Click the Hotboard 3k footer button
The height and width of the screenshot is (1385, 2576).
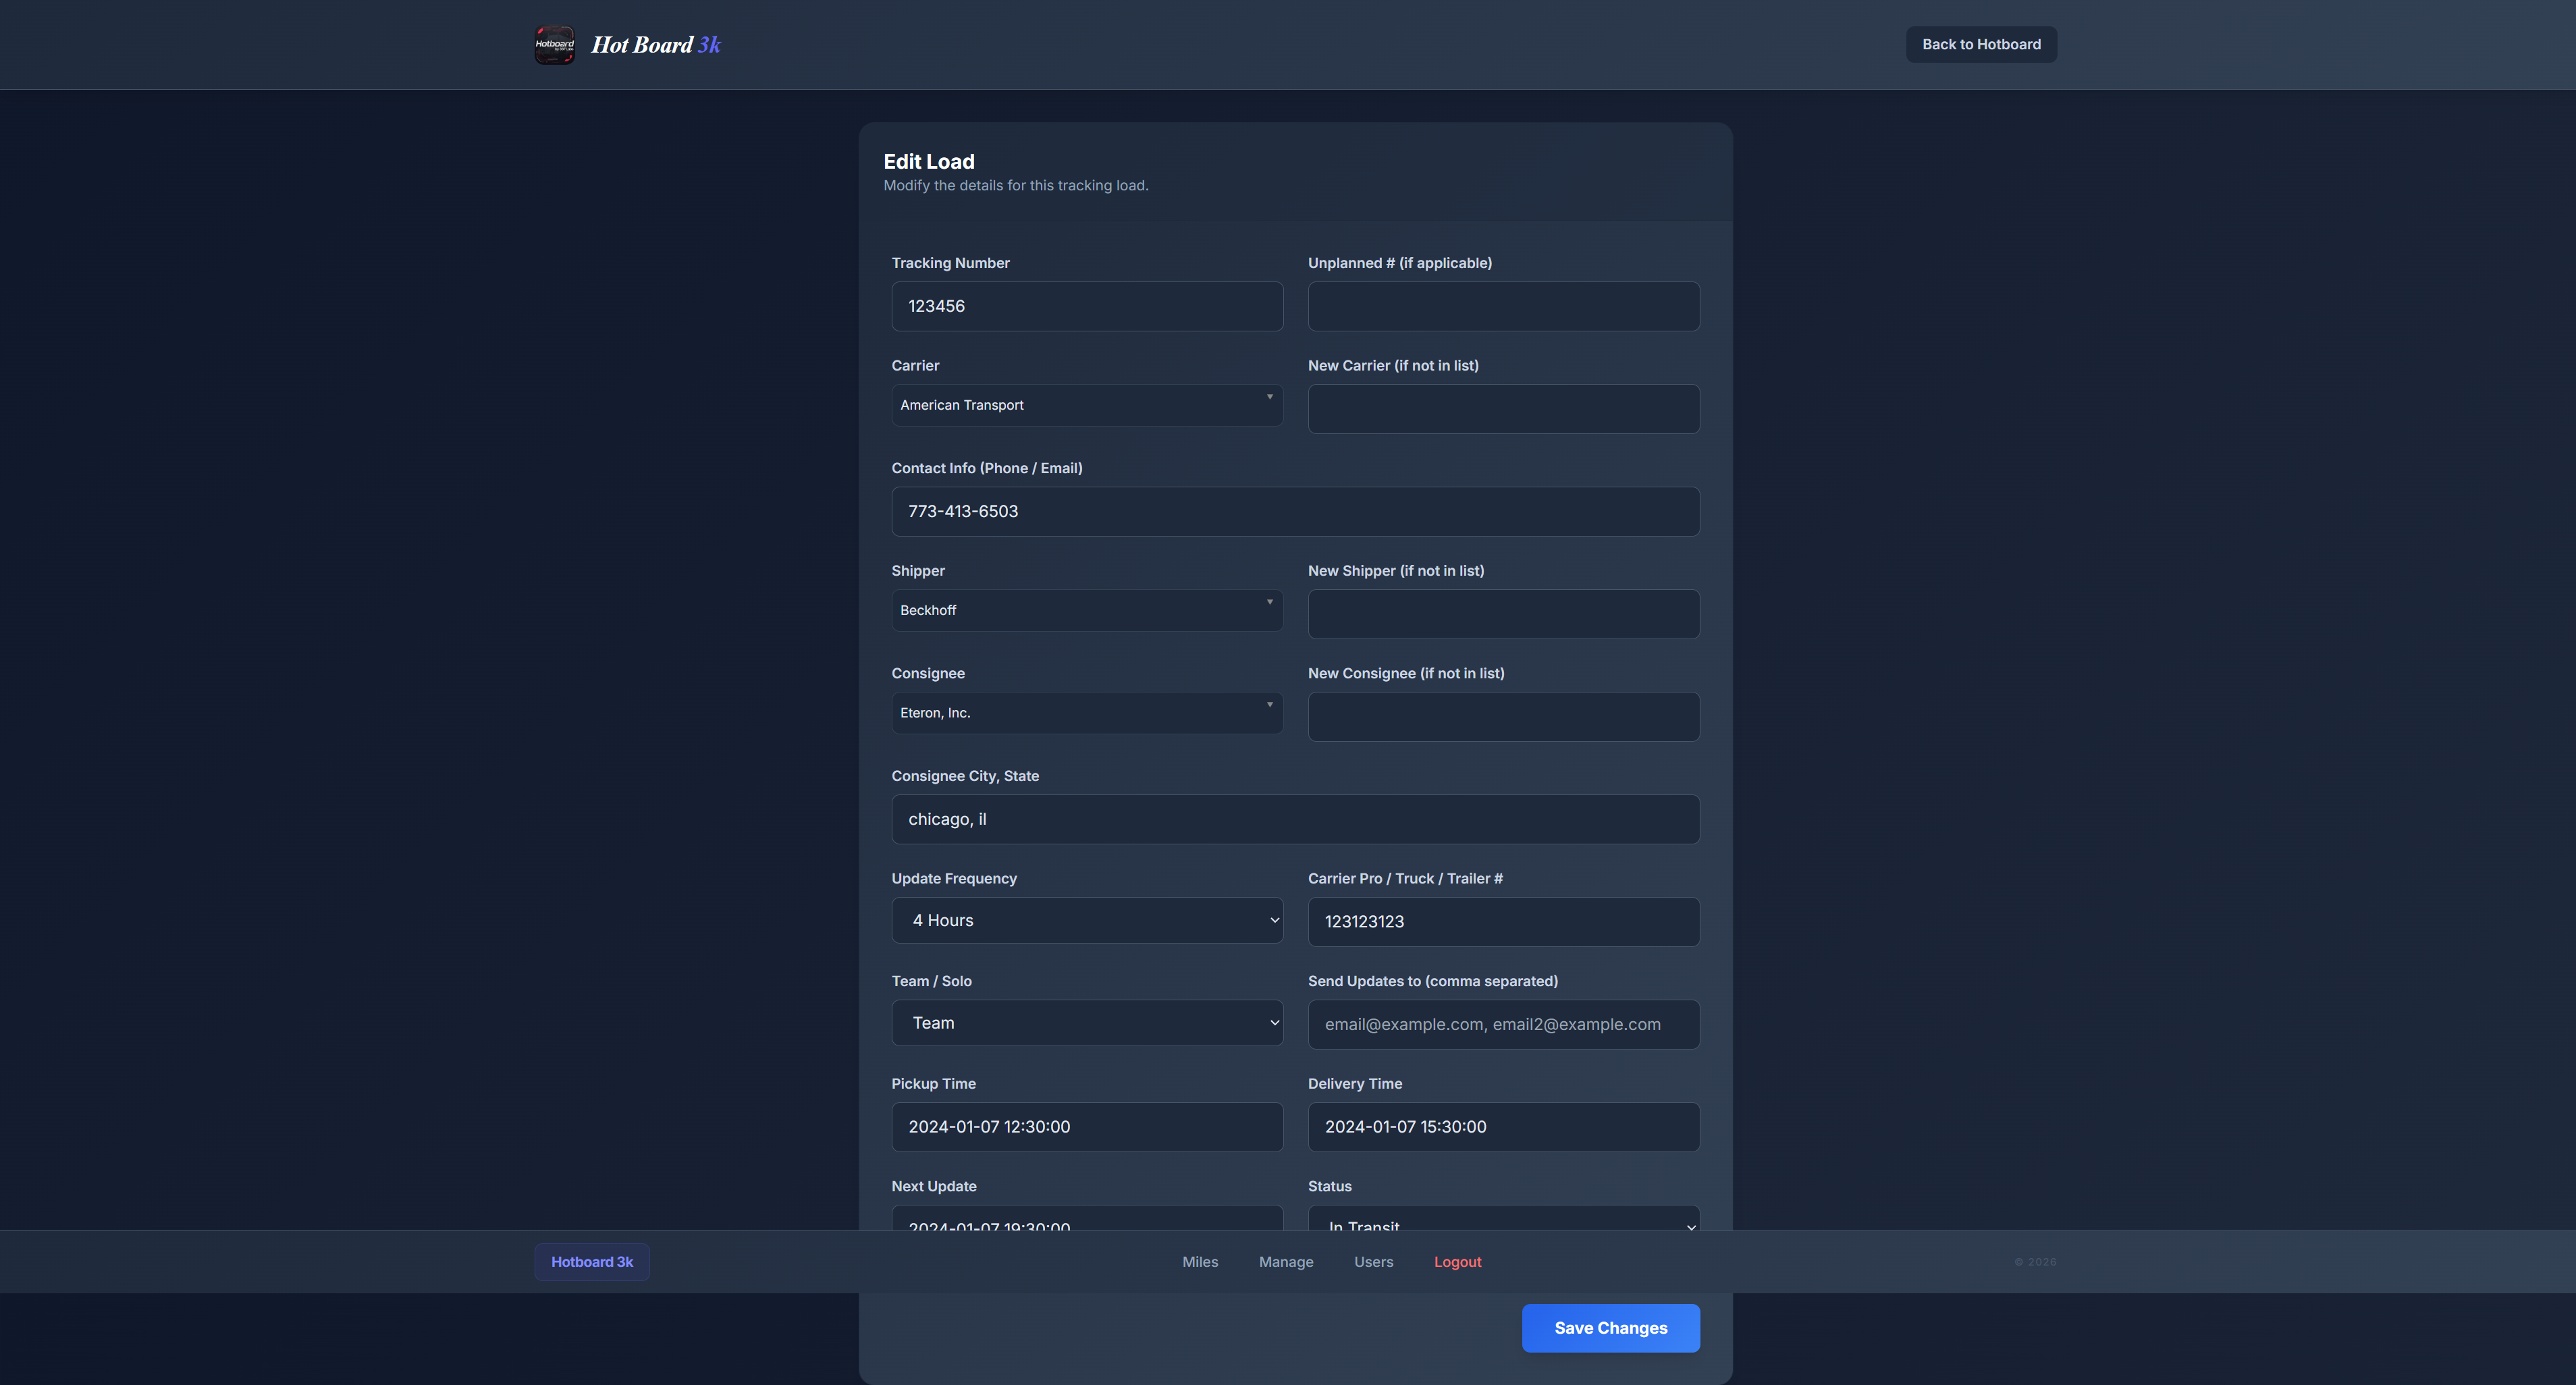pos(591,1261)
